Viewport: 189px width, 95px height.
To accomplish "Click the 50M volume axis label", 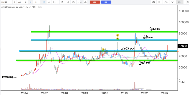I will (x=182, y=82).
